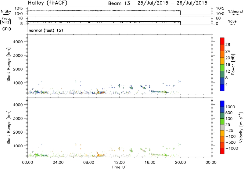Click the "28" tick on Power colorbar
This screenshot has height=169, width=244.
coord(228,45)
